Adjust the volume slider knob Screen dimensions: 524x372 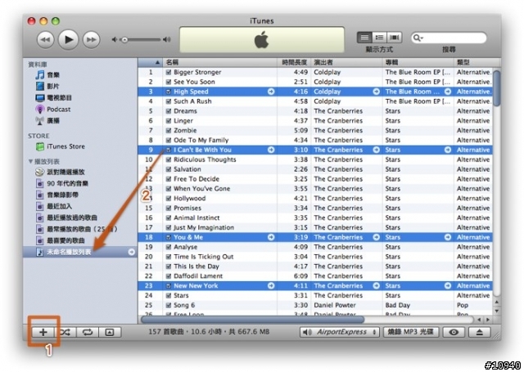coord(124,40)
